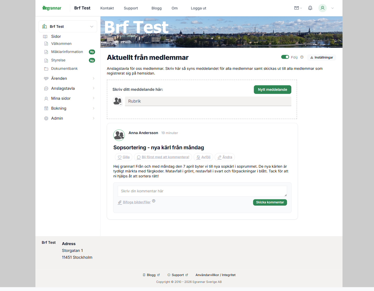
Task: Click Brf Test in the top navigation
Action: click(x=82, y=8)
